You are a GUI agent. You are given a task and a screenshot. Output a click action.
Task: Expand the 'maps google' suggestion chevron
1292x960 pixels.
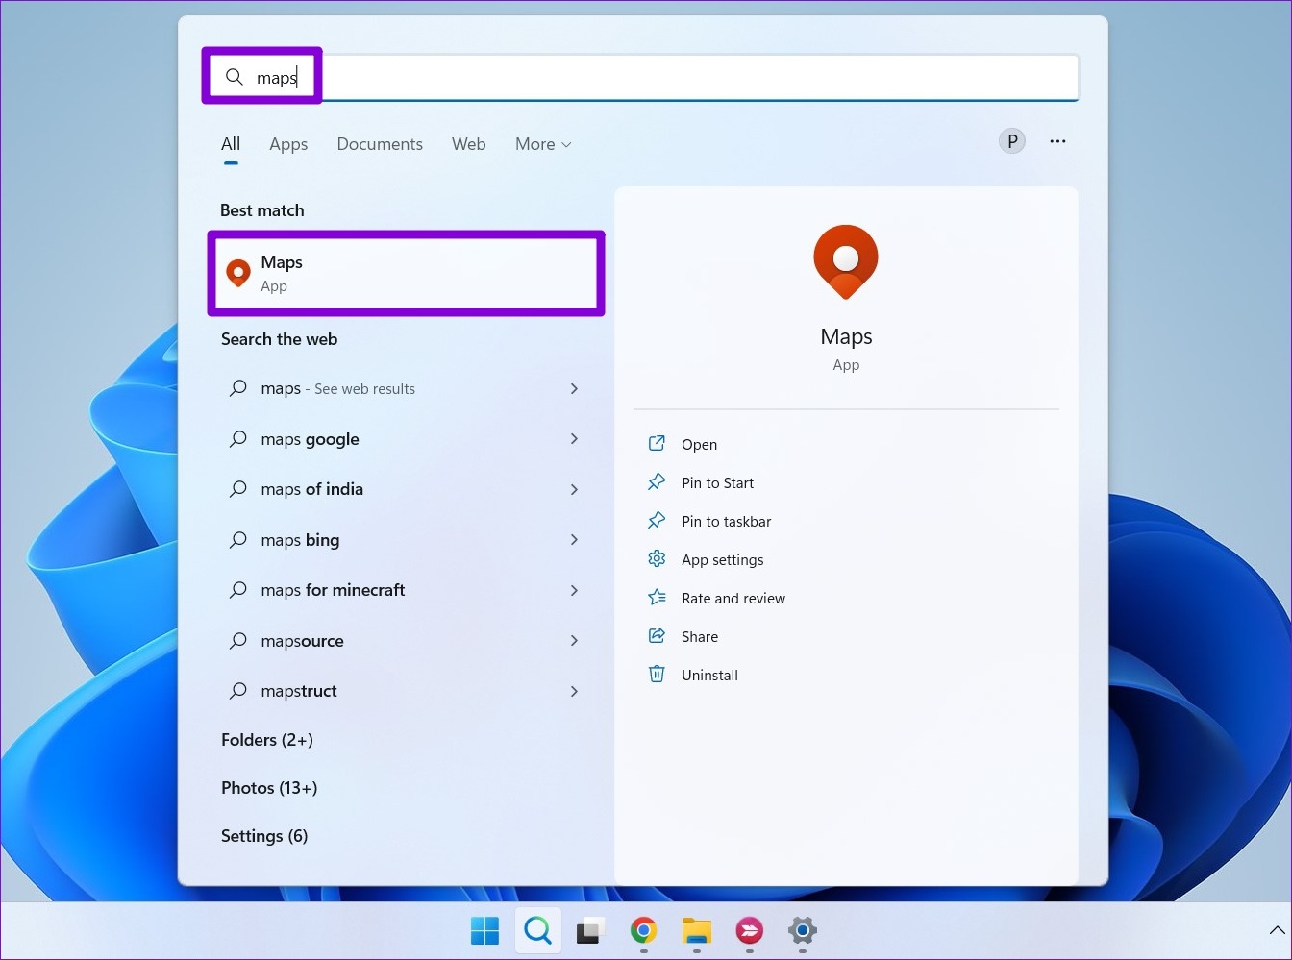[x=574, y=439]
